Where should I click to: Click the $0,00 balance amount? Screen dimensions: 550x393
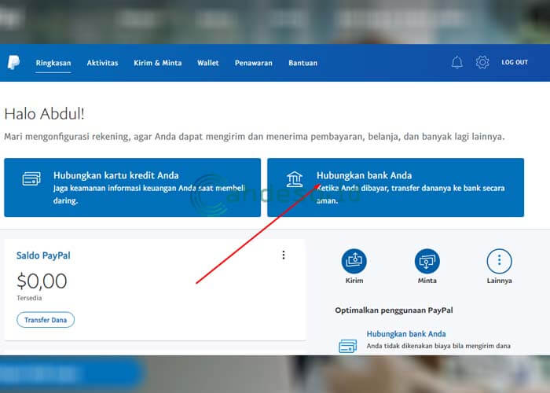(x=42, y=281)
